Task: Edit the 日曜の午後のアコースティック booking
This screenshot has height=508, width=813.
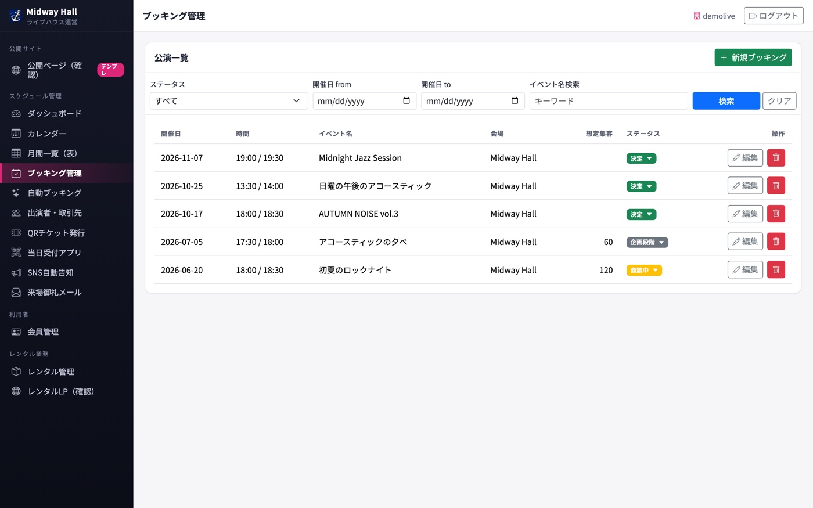Action: pos(745,186)
